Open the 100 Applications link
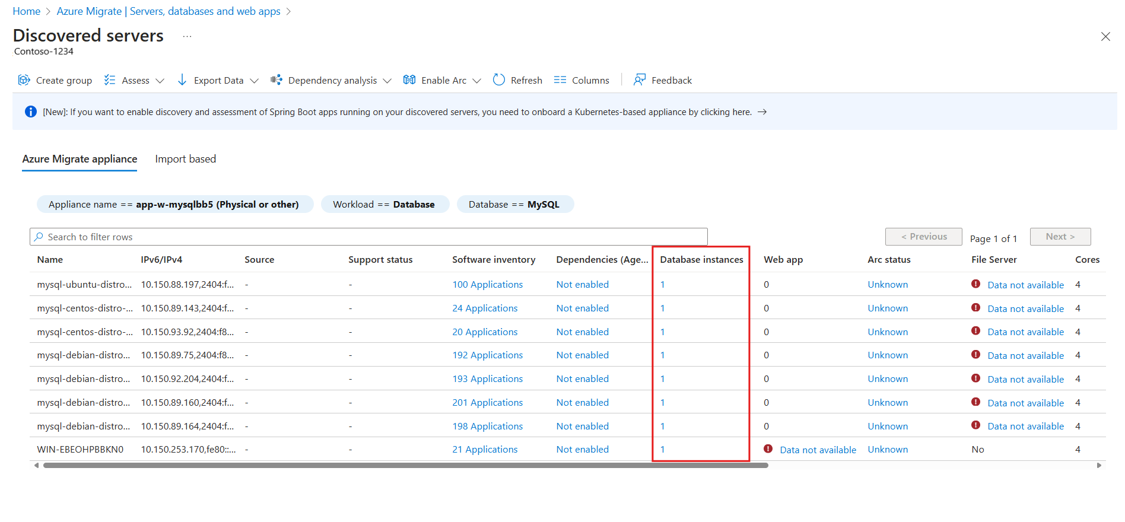 487,285
